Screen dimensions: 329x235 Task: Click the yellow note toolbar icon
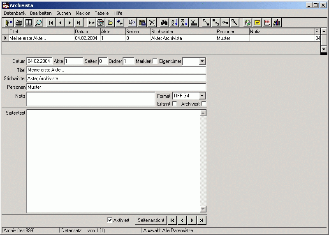(257, 23)
